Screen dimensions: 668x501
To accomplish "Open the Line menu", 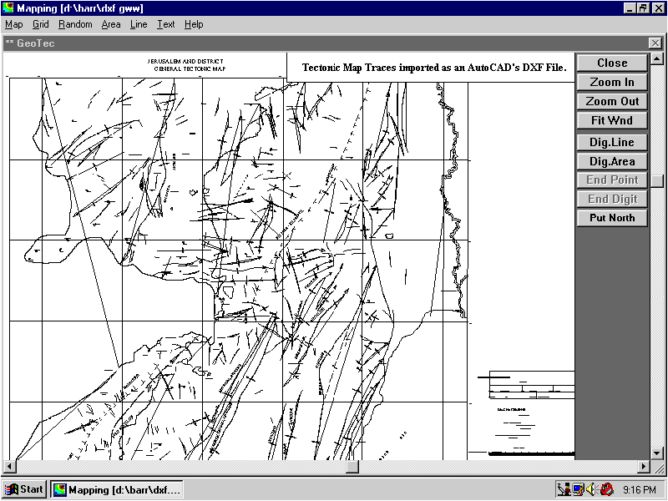I will [x=139, y=25].
